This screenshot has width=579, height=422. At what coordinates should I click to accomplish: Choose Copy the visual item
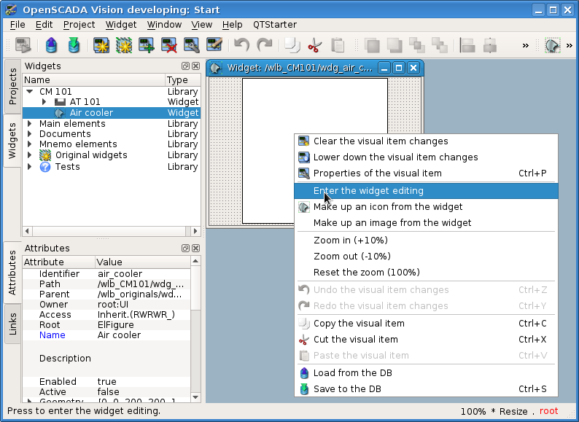[426, 324]
